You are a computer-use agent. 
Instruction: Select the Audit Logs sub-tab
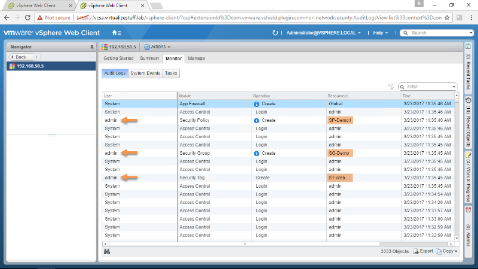pyautogui.click(x=115, y=73)
